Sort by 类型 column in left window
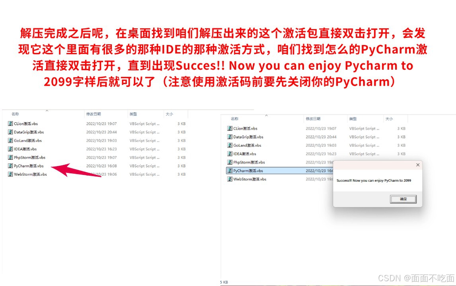The height and width of the screenshot is (286, 456). (x=133, y=114)
